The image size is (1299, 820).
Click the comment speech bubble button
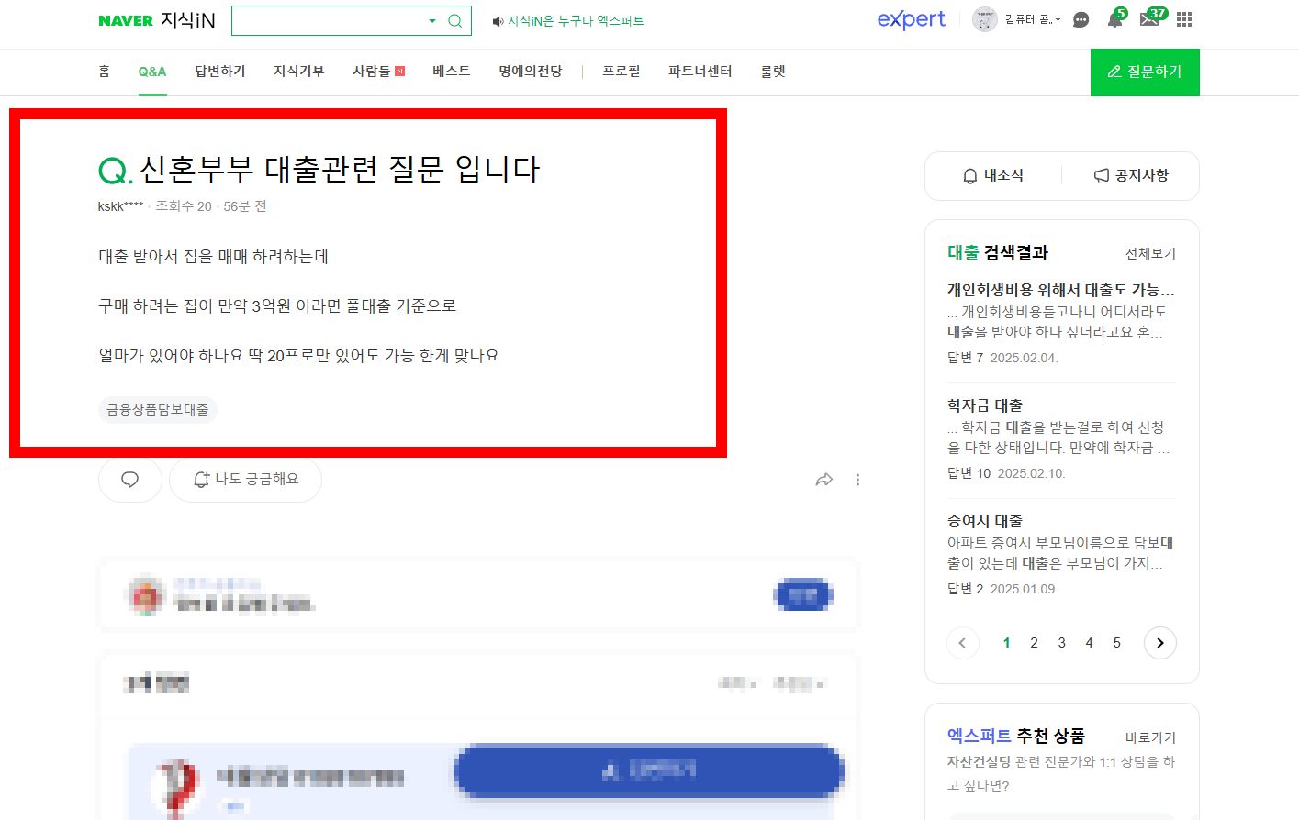point(130,480)
